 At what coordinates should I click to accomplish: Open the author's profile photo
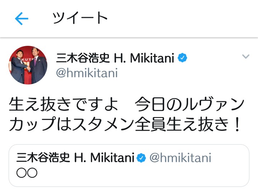(28, 65)
